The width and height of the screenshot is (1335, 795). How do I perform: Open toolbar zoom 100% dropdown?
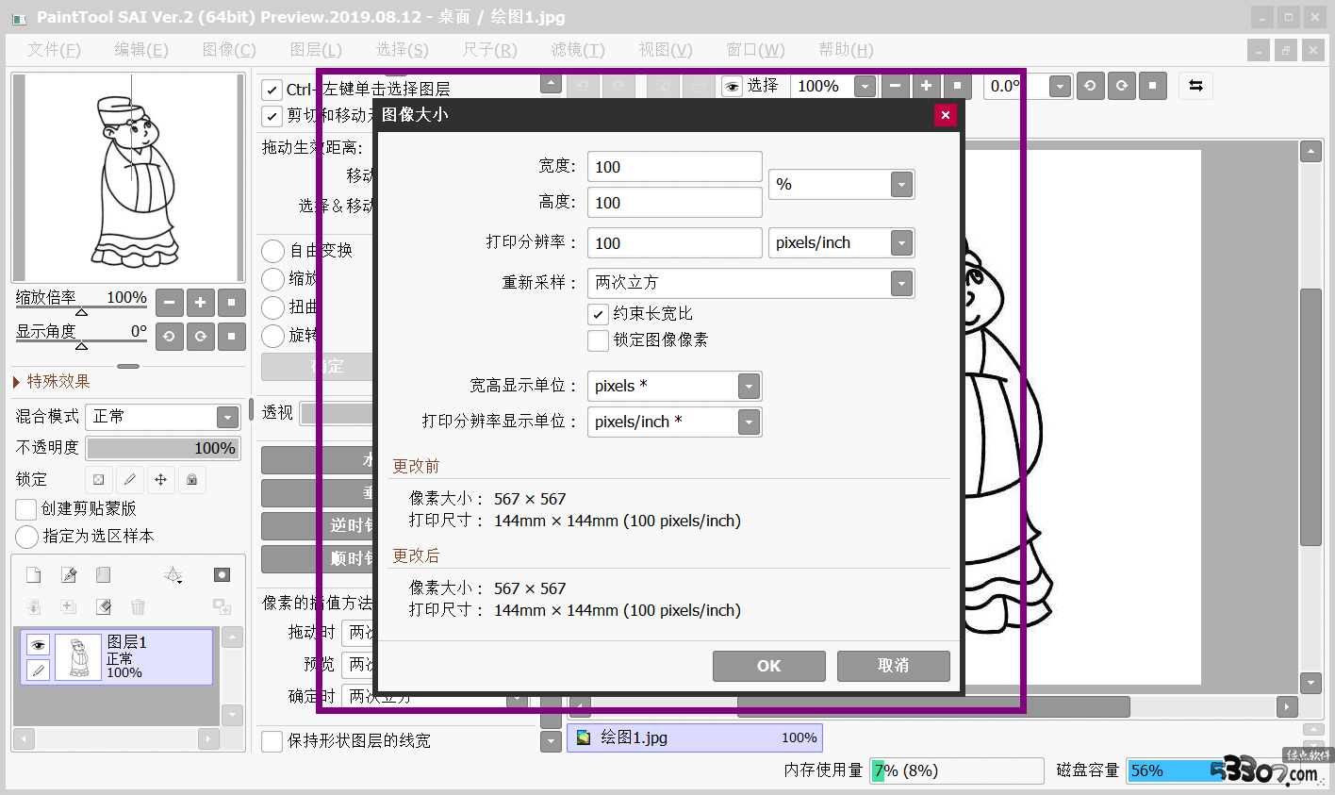(865, 87)
